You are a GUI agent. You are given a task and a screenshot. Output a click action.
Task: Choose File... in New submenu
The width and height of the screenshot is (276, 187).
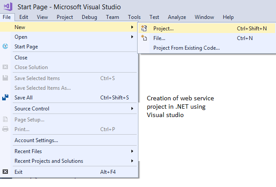click(x=207, y=38)
